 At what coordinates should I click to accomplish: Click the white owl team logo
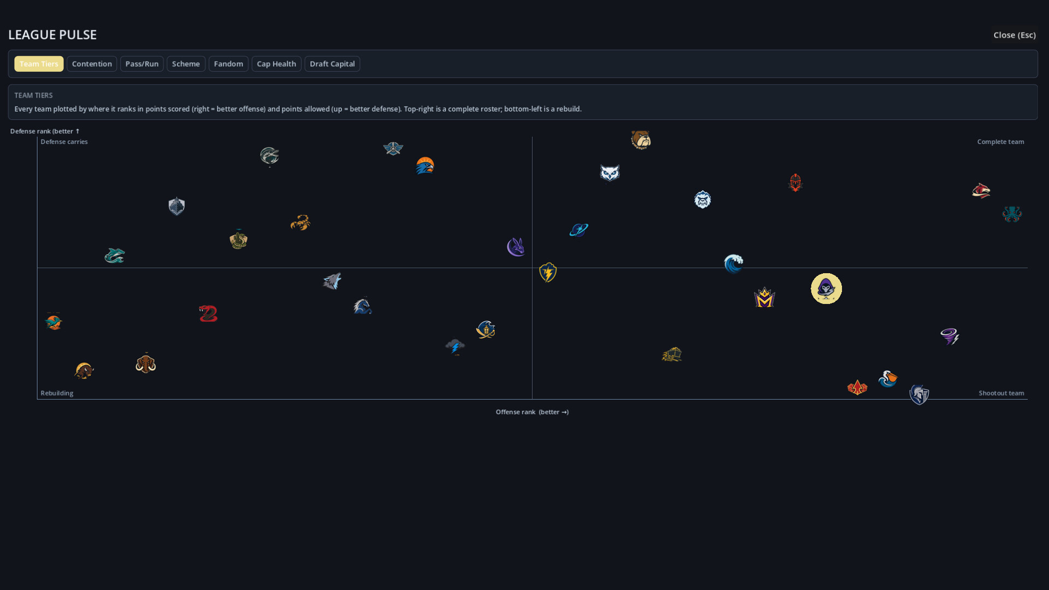610,173
